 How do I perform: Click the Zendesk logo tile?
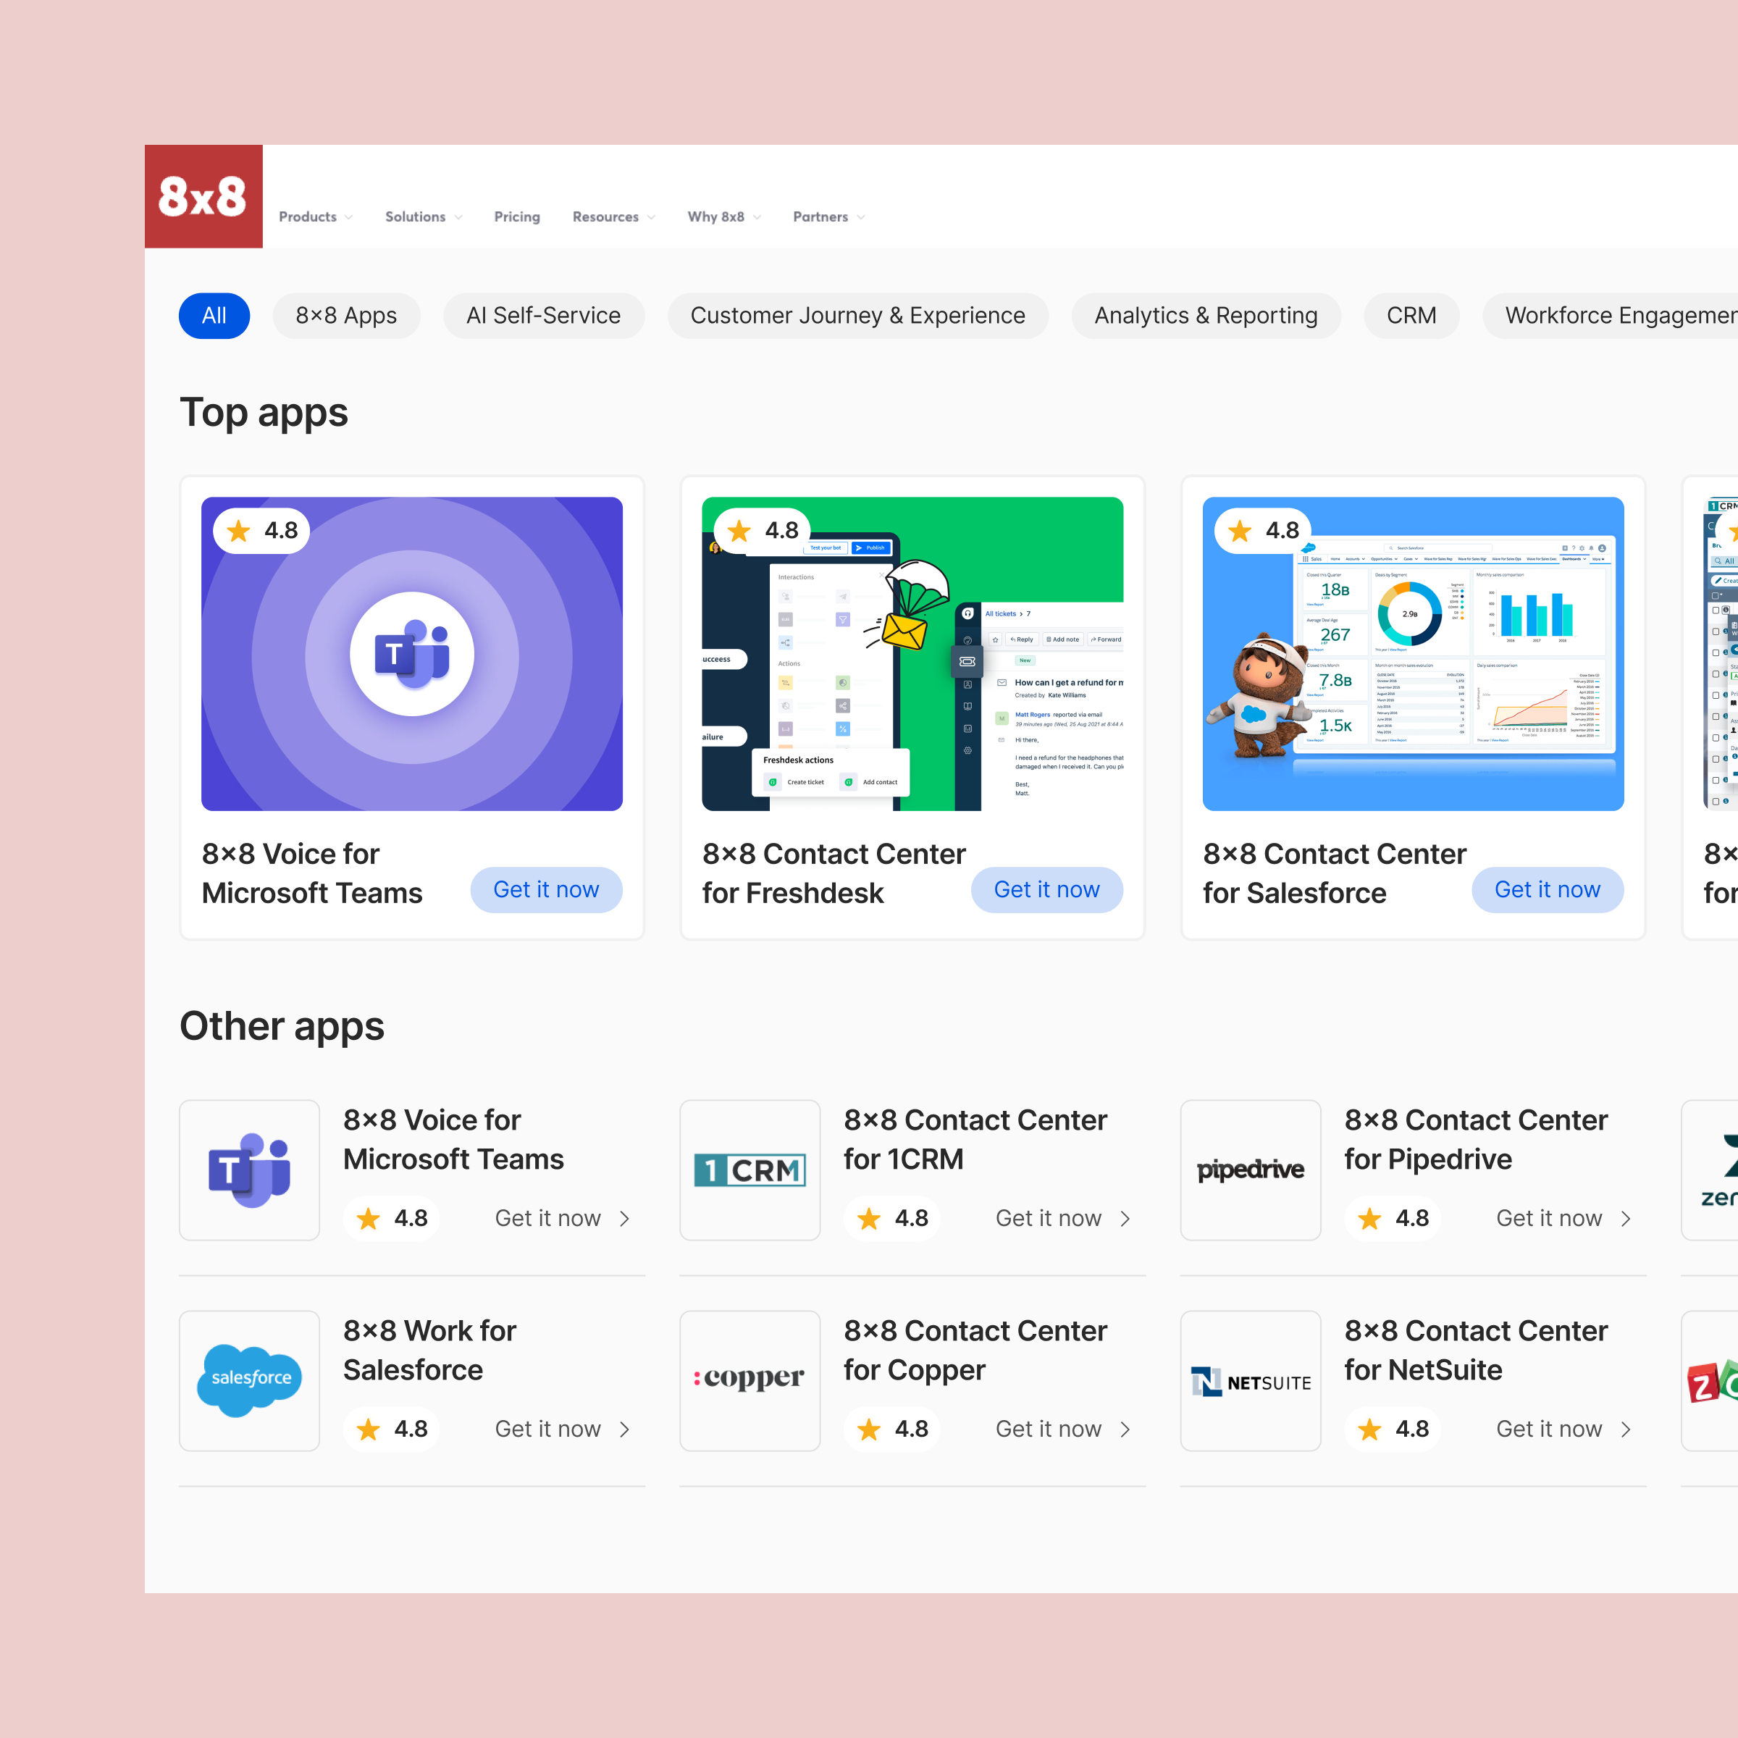click(1710, 1170)
